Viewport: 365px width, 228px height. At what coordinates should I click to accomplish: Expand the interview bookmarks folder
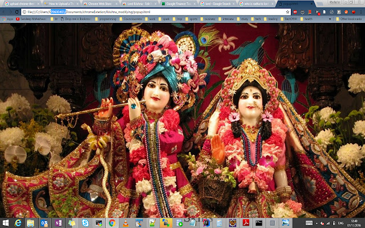(226, 19)
